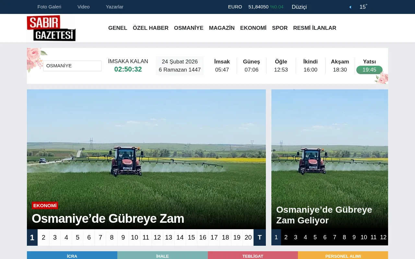Open the SPOR section
Image resolution: width=415 pixels, height=259 pixels.
click(279, 28)
